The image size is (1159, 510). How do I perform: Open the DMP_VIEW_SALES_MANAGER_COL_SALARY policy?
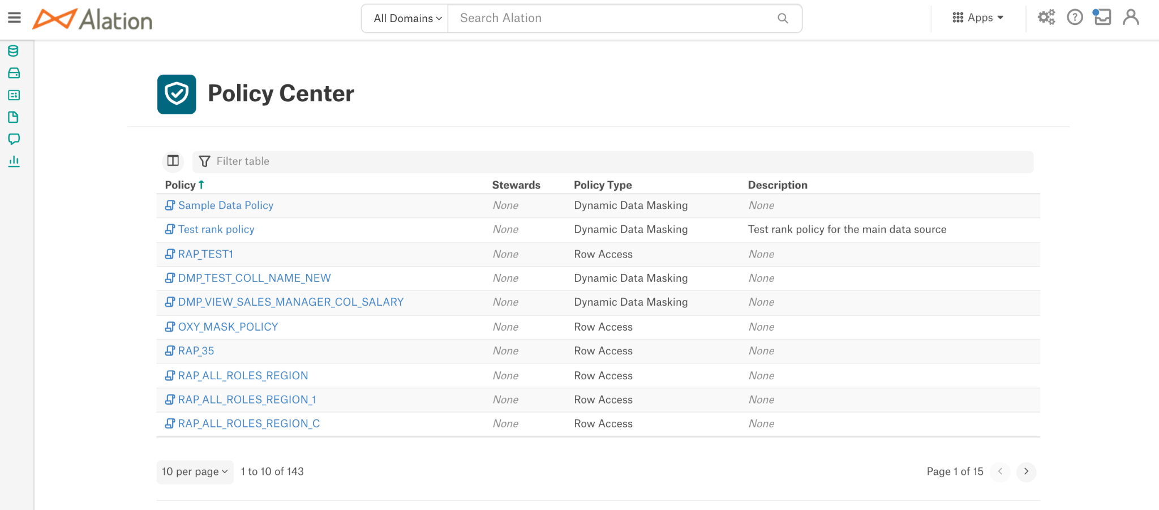291,302
